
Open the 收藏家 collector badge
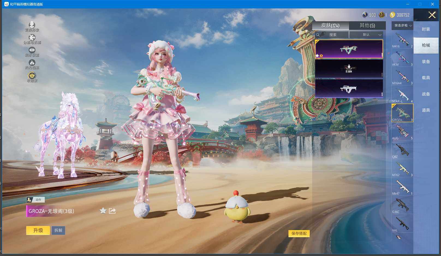[x=32, y=77]
